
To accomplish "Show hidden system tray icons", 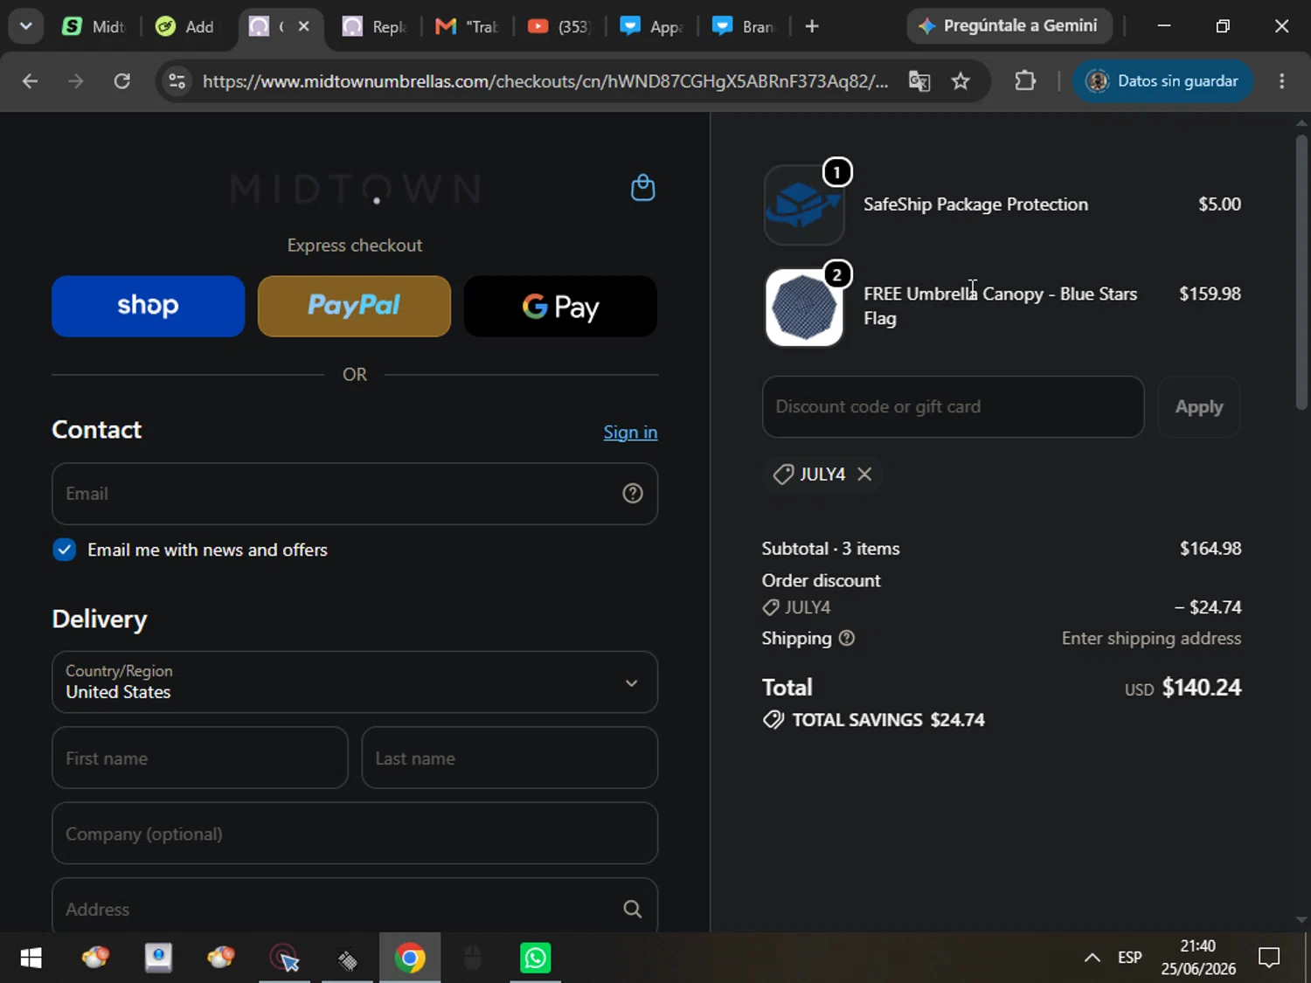I will pos(1092,959).
